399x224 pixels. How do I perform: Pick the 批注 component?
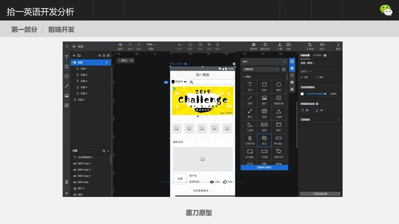click(x=264, y=140)
